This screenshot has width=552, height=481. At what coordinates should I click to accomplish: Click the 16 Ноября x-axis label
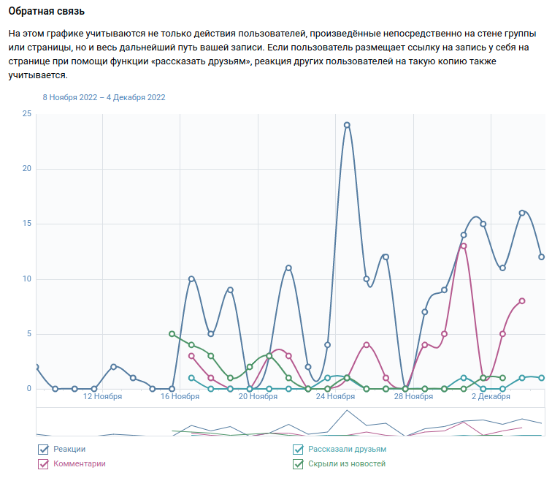coord(180,397)
